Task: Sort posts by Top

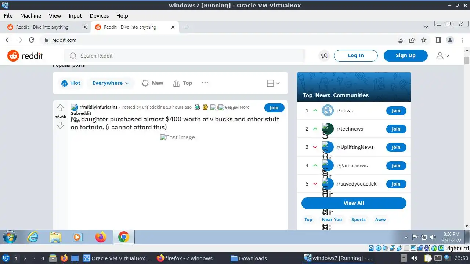Action: (182, 83)
